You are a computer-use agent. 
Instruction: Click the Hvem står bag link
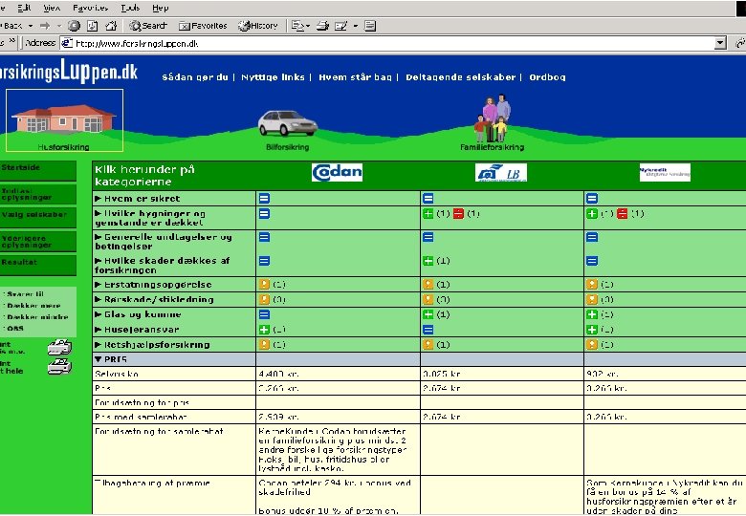coord(356,77)
